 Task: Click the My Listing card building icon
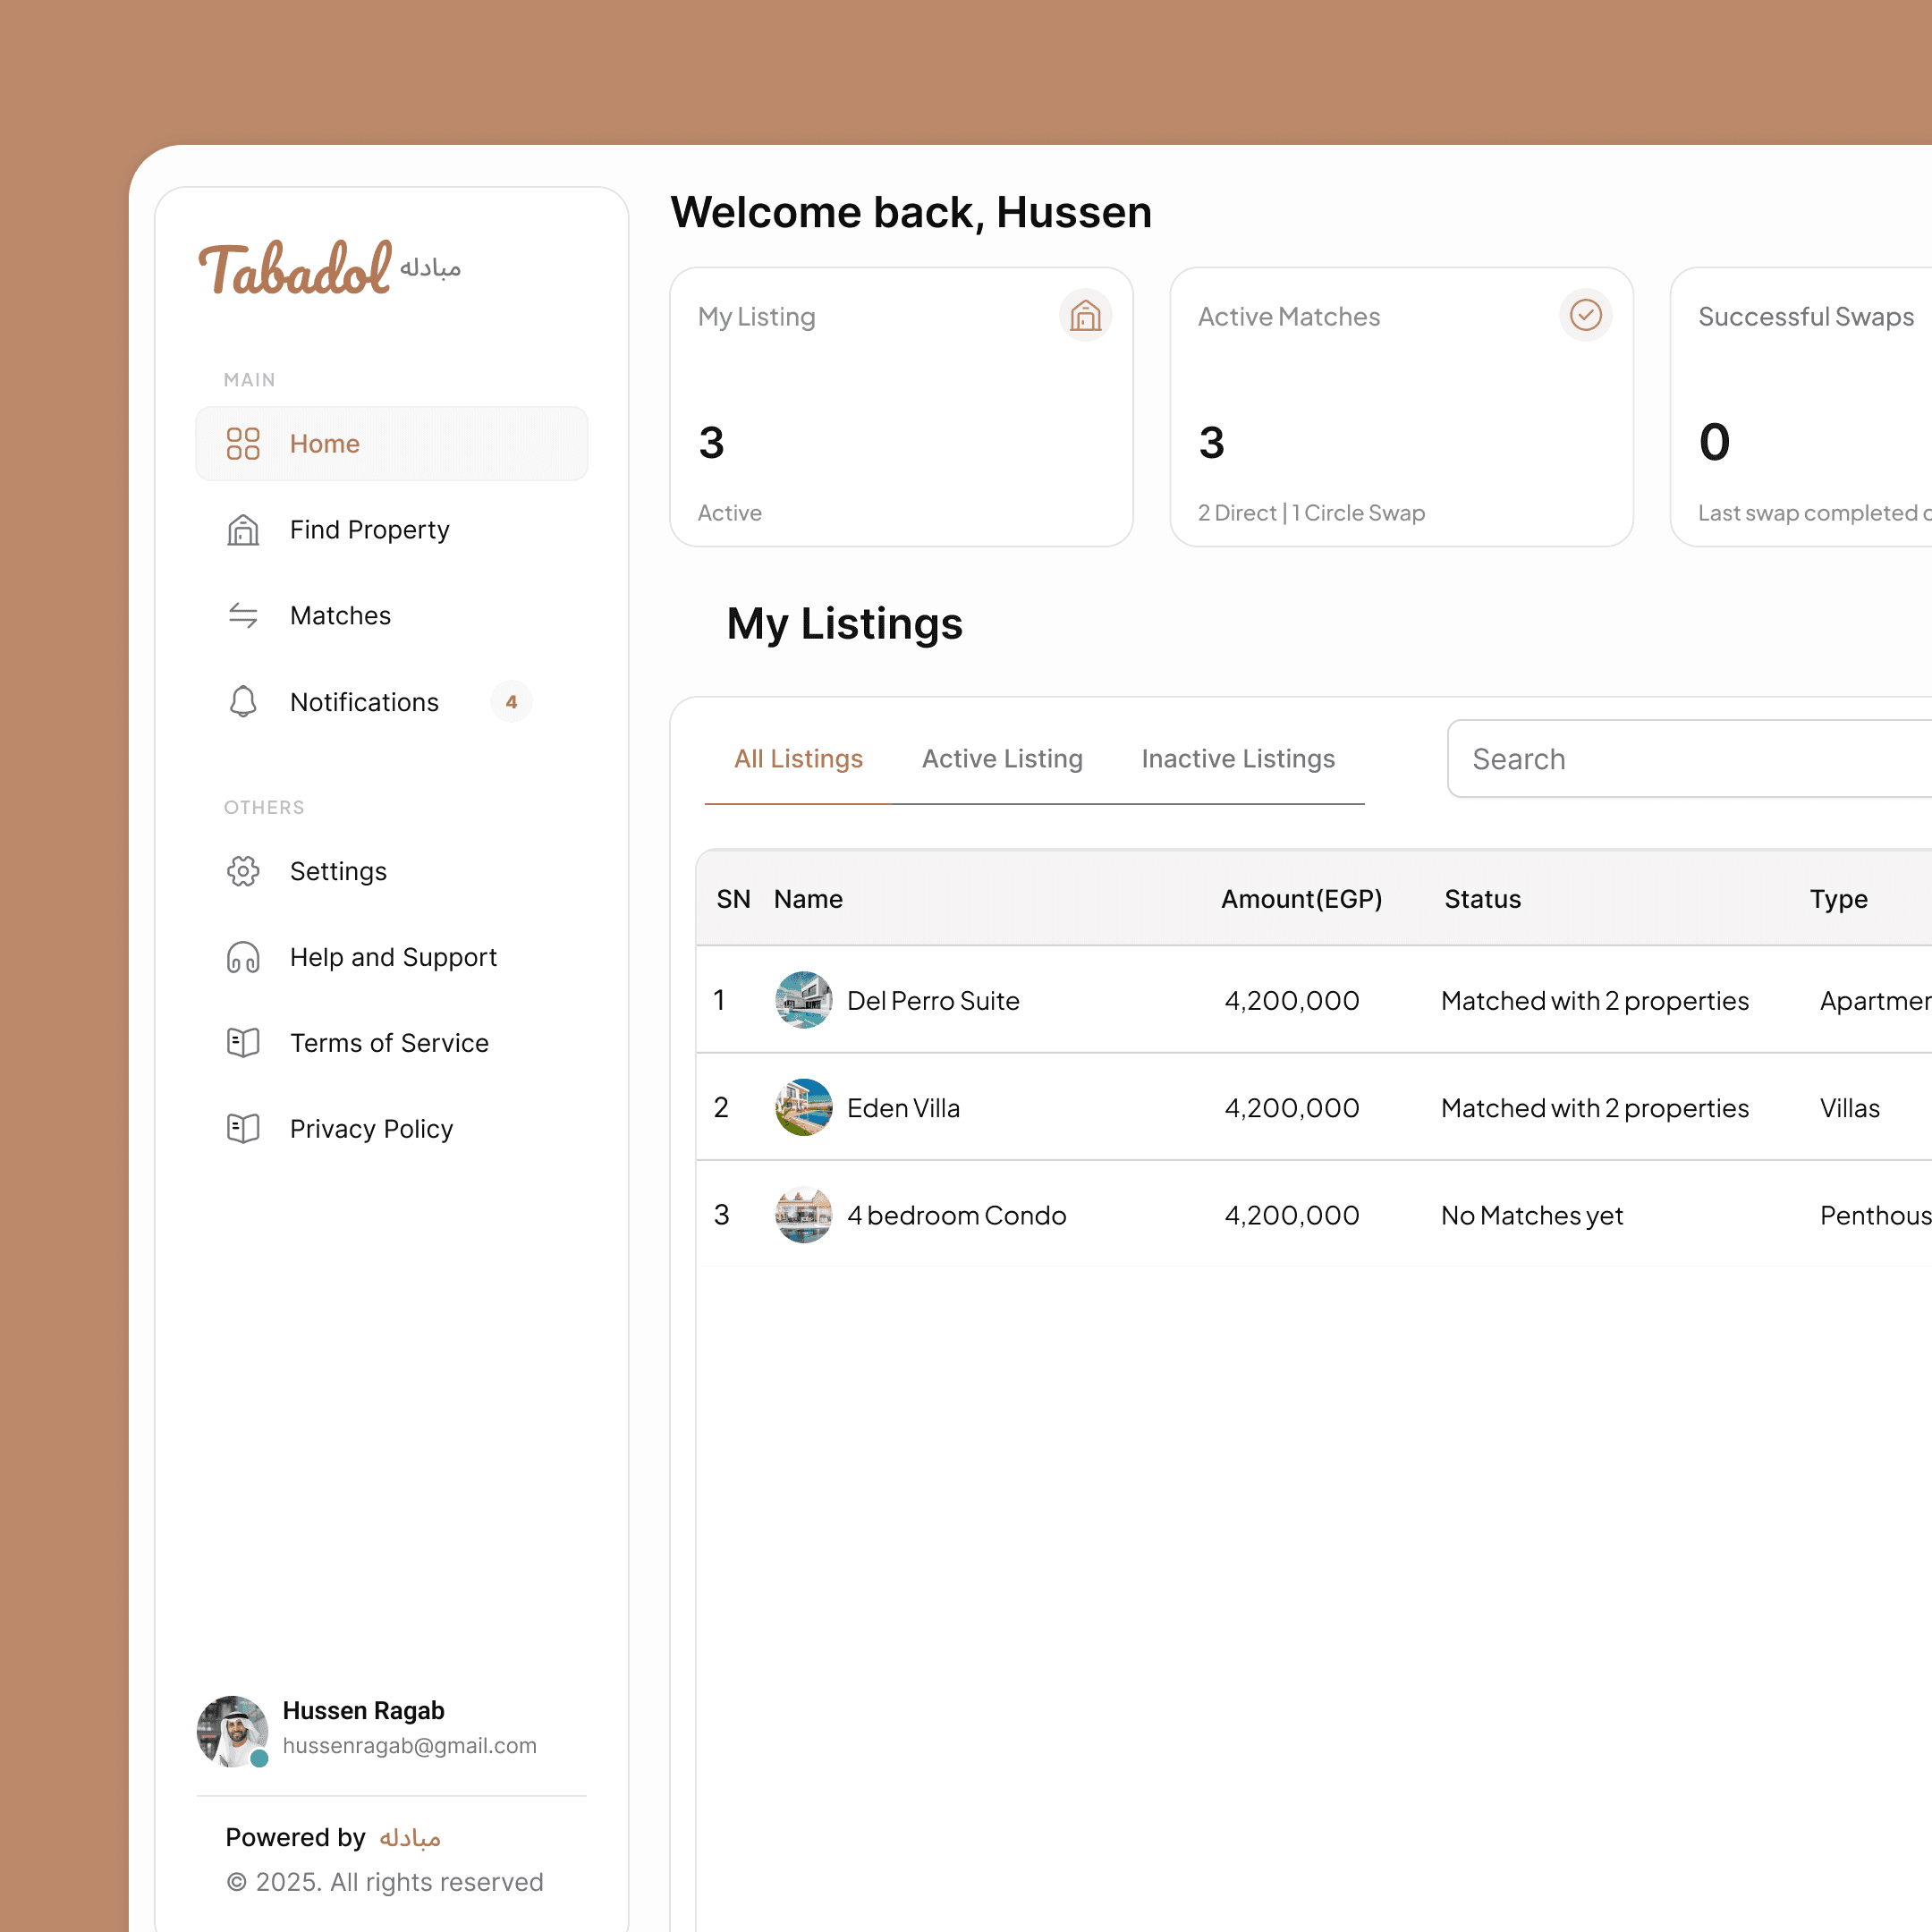1085,316
